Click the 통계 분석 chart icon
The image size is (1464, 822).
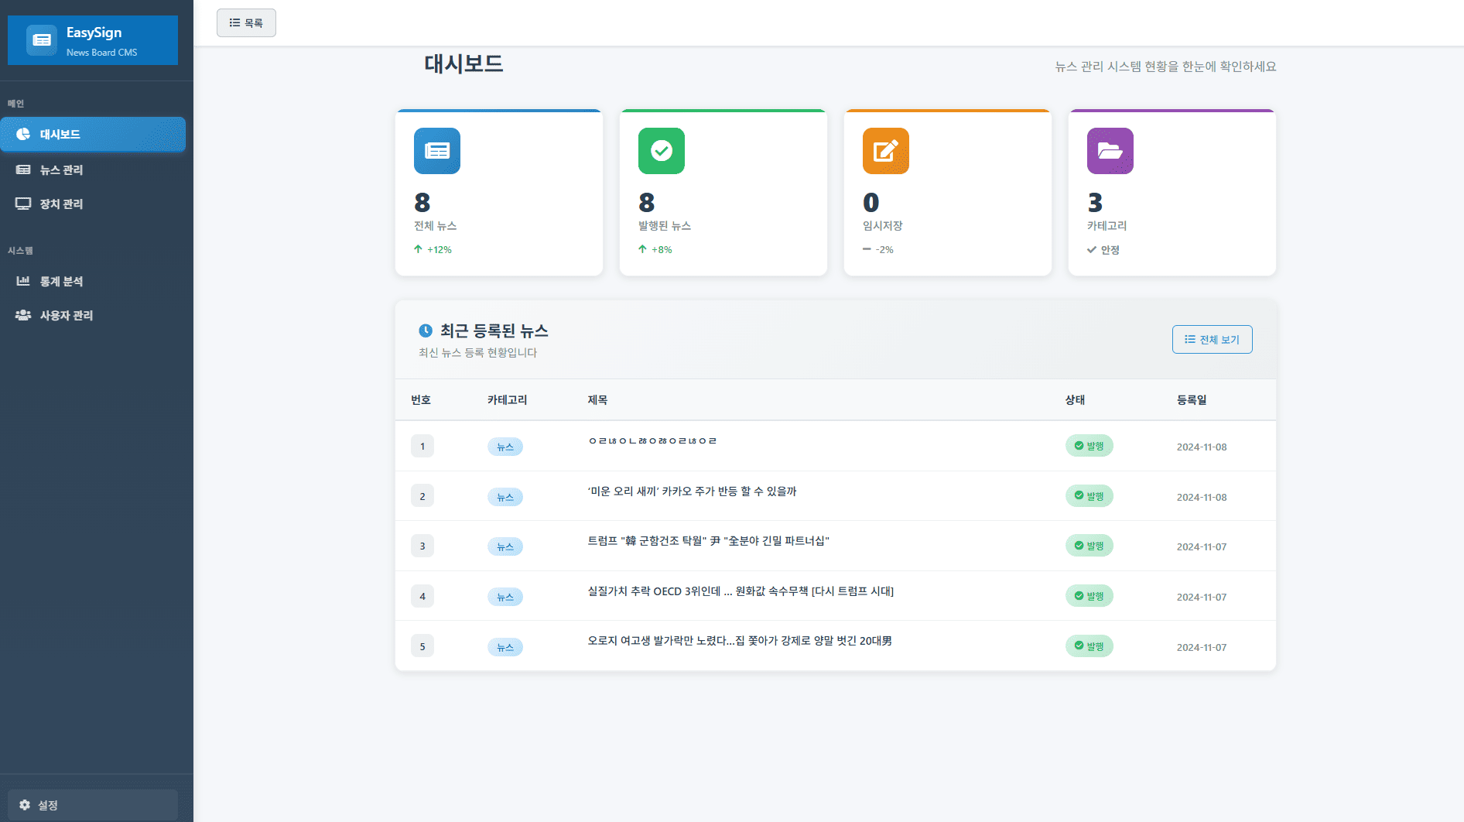click(23, 281)
